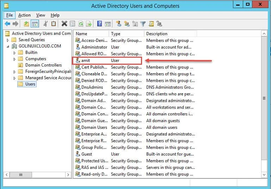This screenshot has width=271, height=189.
Task: Expand the Builtin container
Action: pyautogui.click(x=14, y=53)
